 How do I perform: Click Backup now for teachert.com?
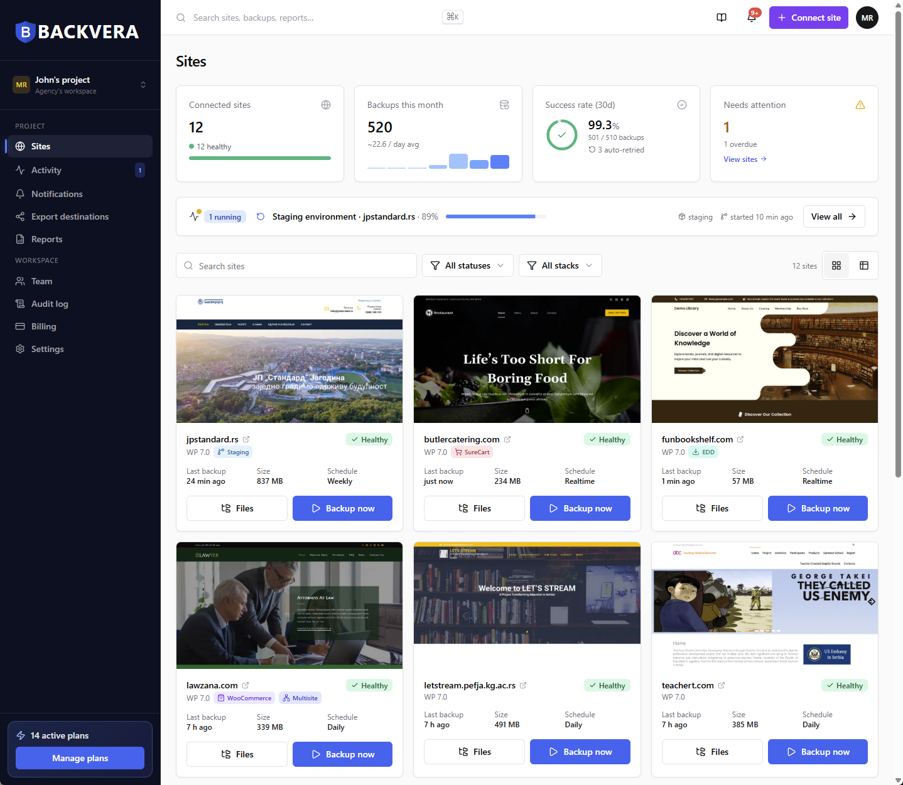click(x=818, y=752)
